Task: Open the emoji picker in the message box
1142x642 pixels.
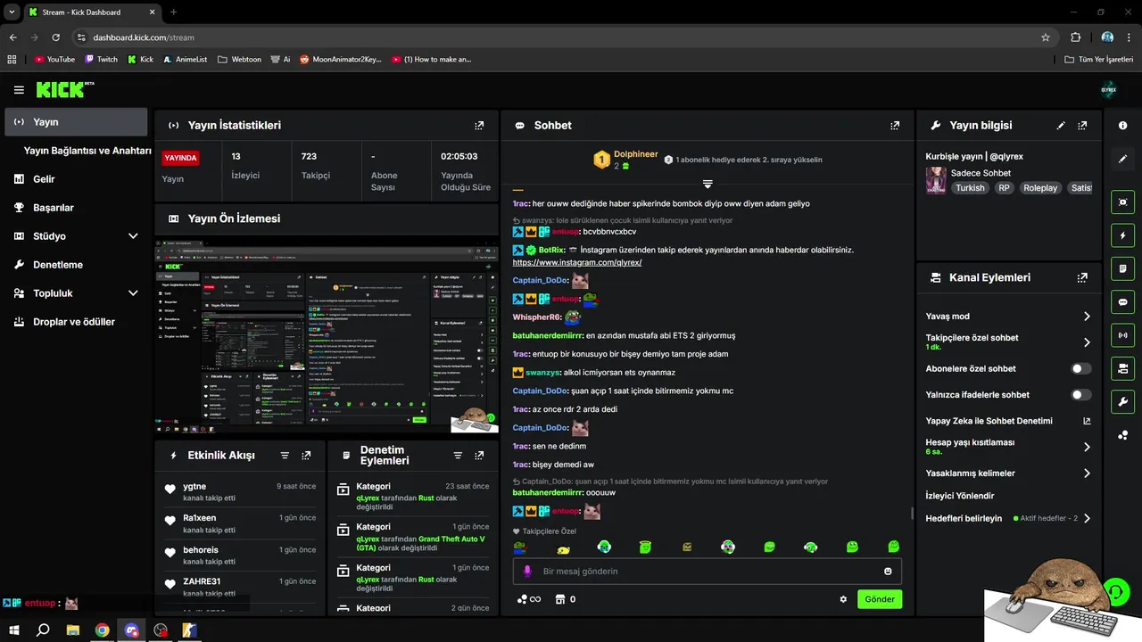Action: (x=888, y=572)
